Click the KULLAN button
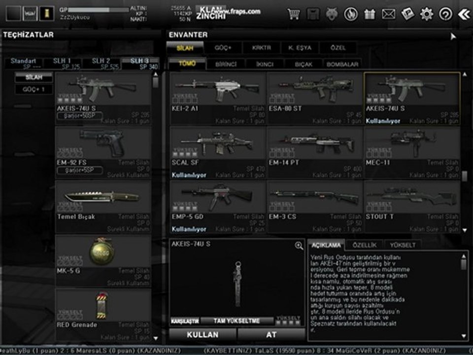This screenshot has width=473, height=355. pyautogui.click(x=203, y=334)
